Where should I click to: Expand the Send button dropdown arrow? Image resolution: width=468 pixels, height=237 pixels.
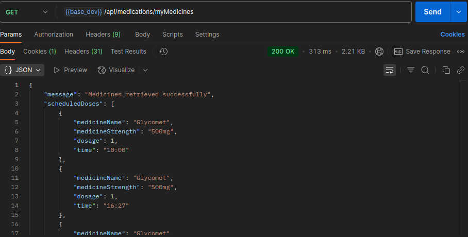pyautogui.click(x=458, y=12)
